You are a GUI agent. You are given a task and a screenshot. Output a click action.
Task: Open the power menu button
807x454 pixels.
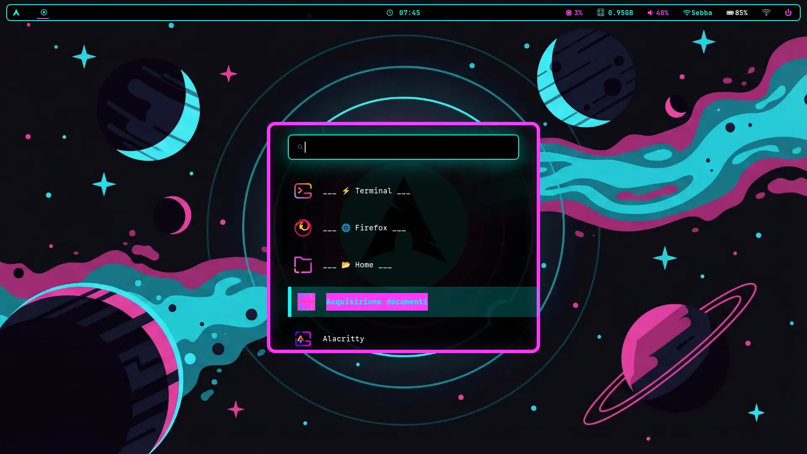click(x=788, y=13)
